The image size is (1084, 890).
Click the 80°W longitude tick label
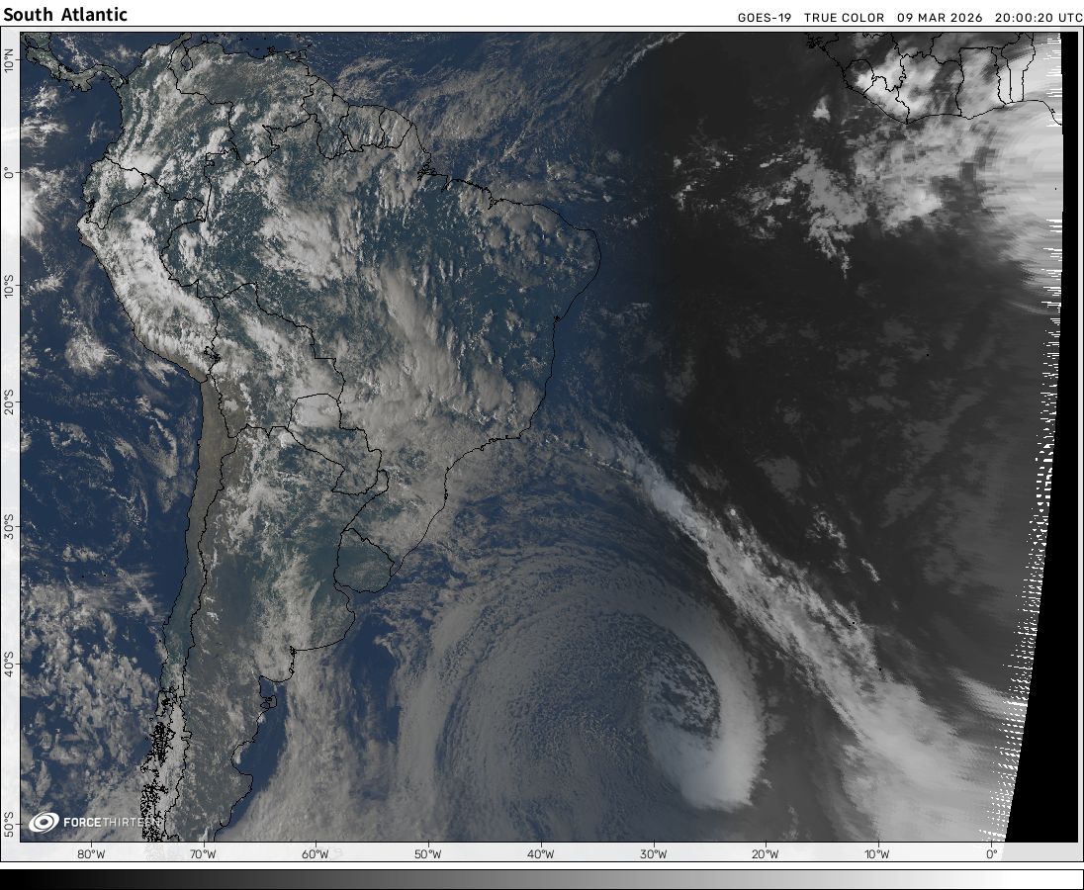pos(91,854)
